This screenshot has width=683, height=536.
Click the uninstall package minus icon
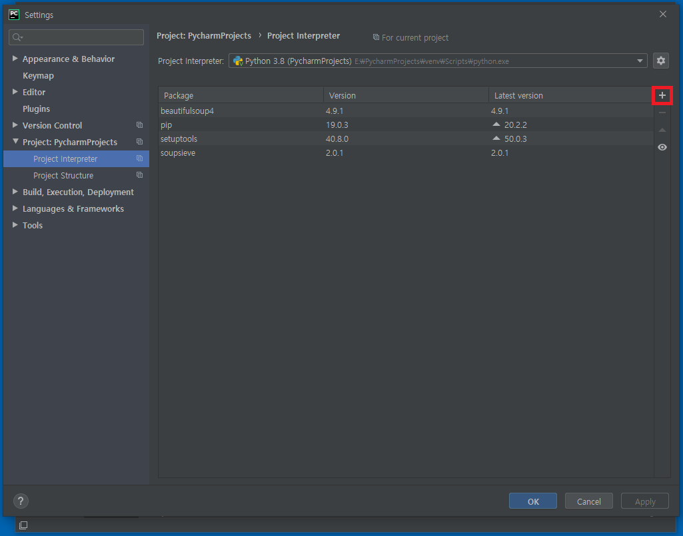click(x=662, y=113)
